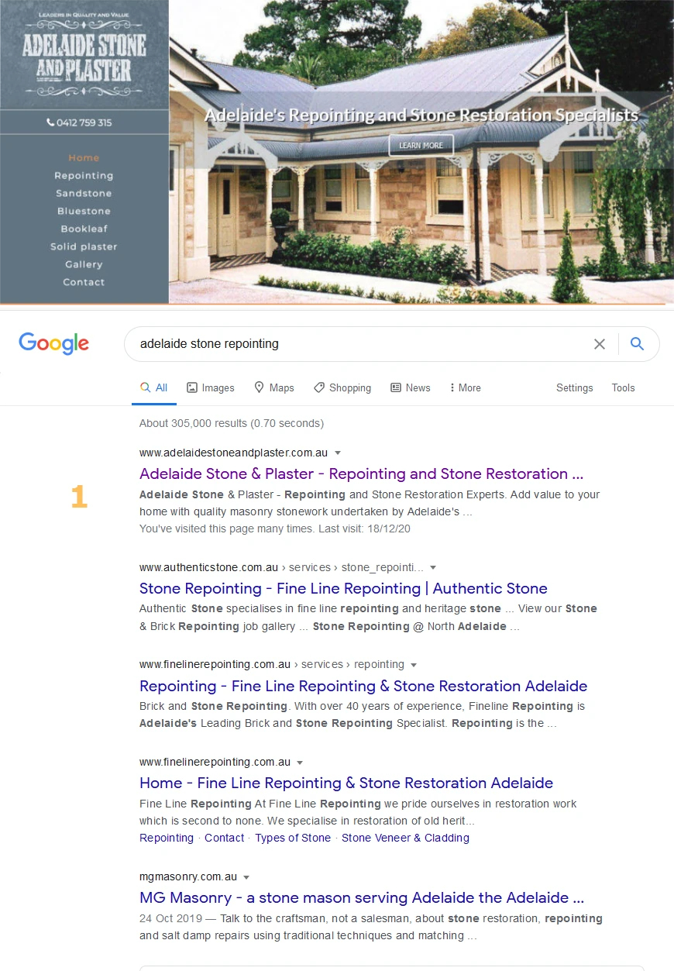Screen dimensions: 674x971
Task: Click the phone number 0412 759 315
Action: [79, 122]
